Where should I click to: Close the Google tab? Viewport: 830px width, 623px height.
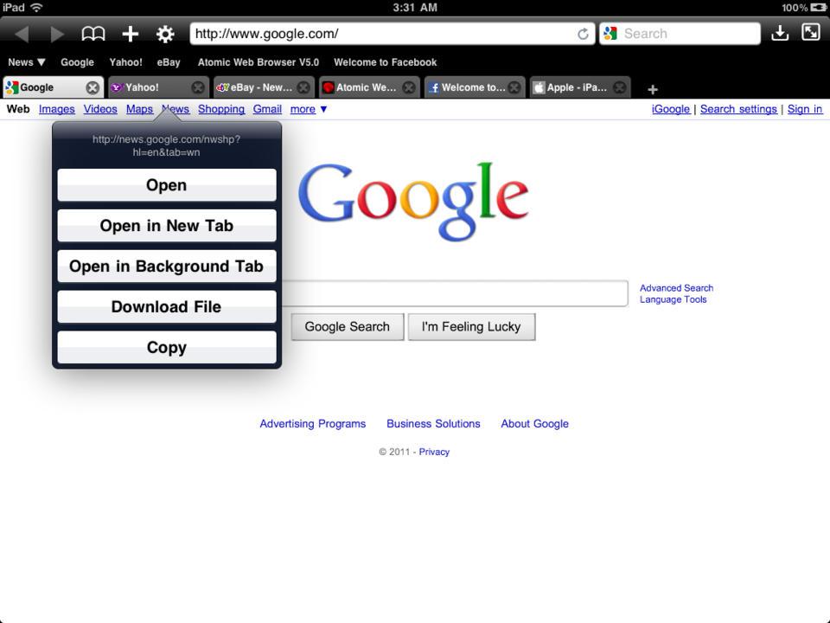[93, 88]
